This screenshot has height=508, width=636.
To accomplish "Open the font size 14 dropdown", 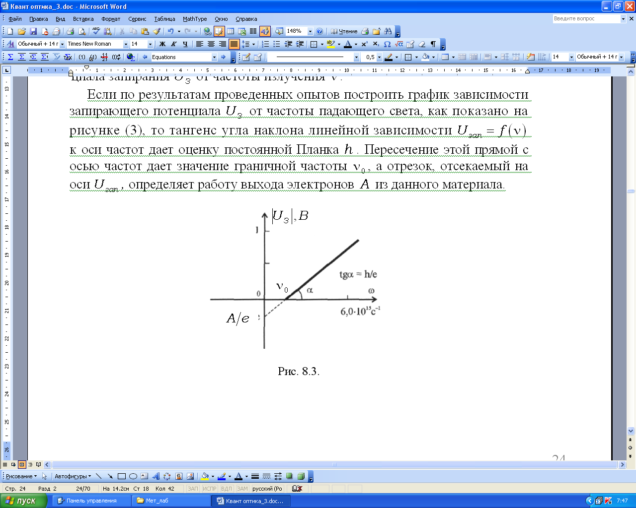I will 150,44.
